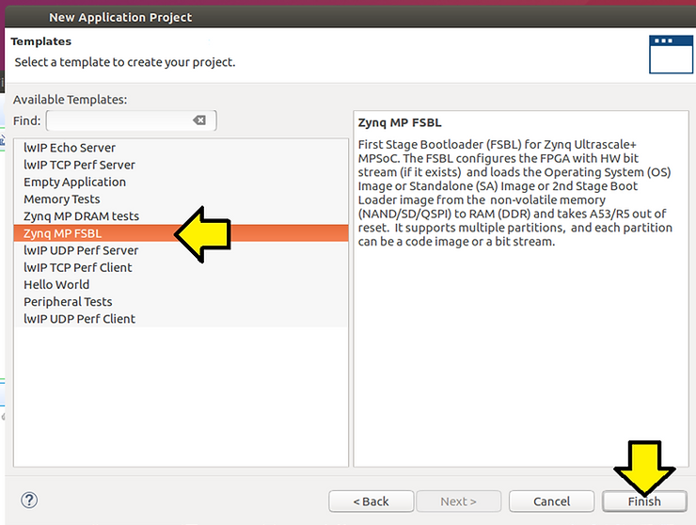Pick lwIP TCP Perf Client template

click(x=182, y=267)
